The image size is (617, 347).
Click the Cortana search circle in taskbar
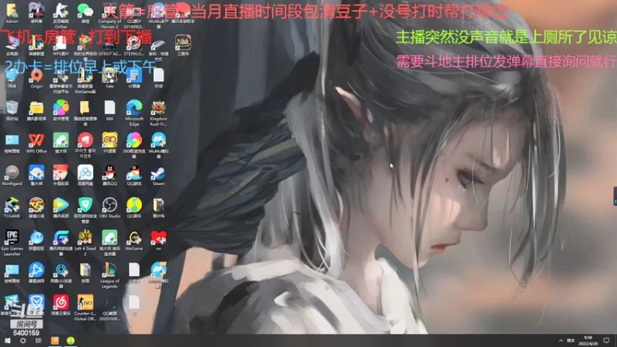(23, 340)
